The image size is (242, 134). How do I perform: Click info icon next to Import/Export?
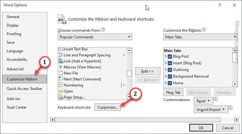coord(231,107)
